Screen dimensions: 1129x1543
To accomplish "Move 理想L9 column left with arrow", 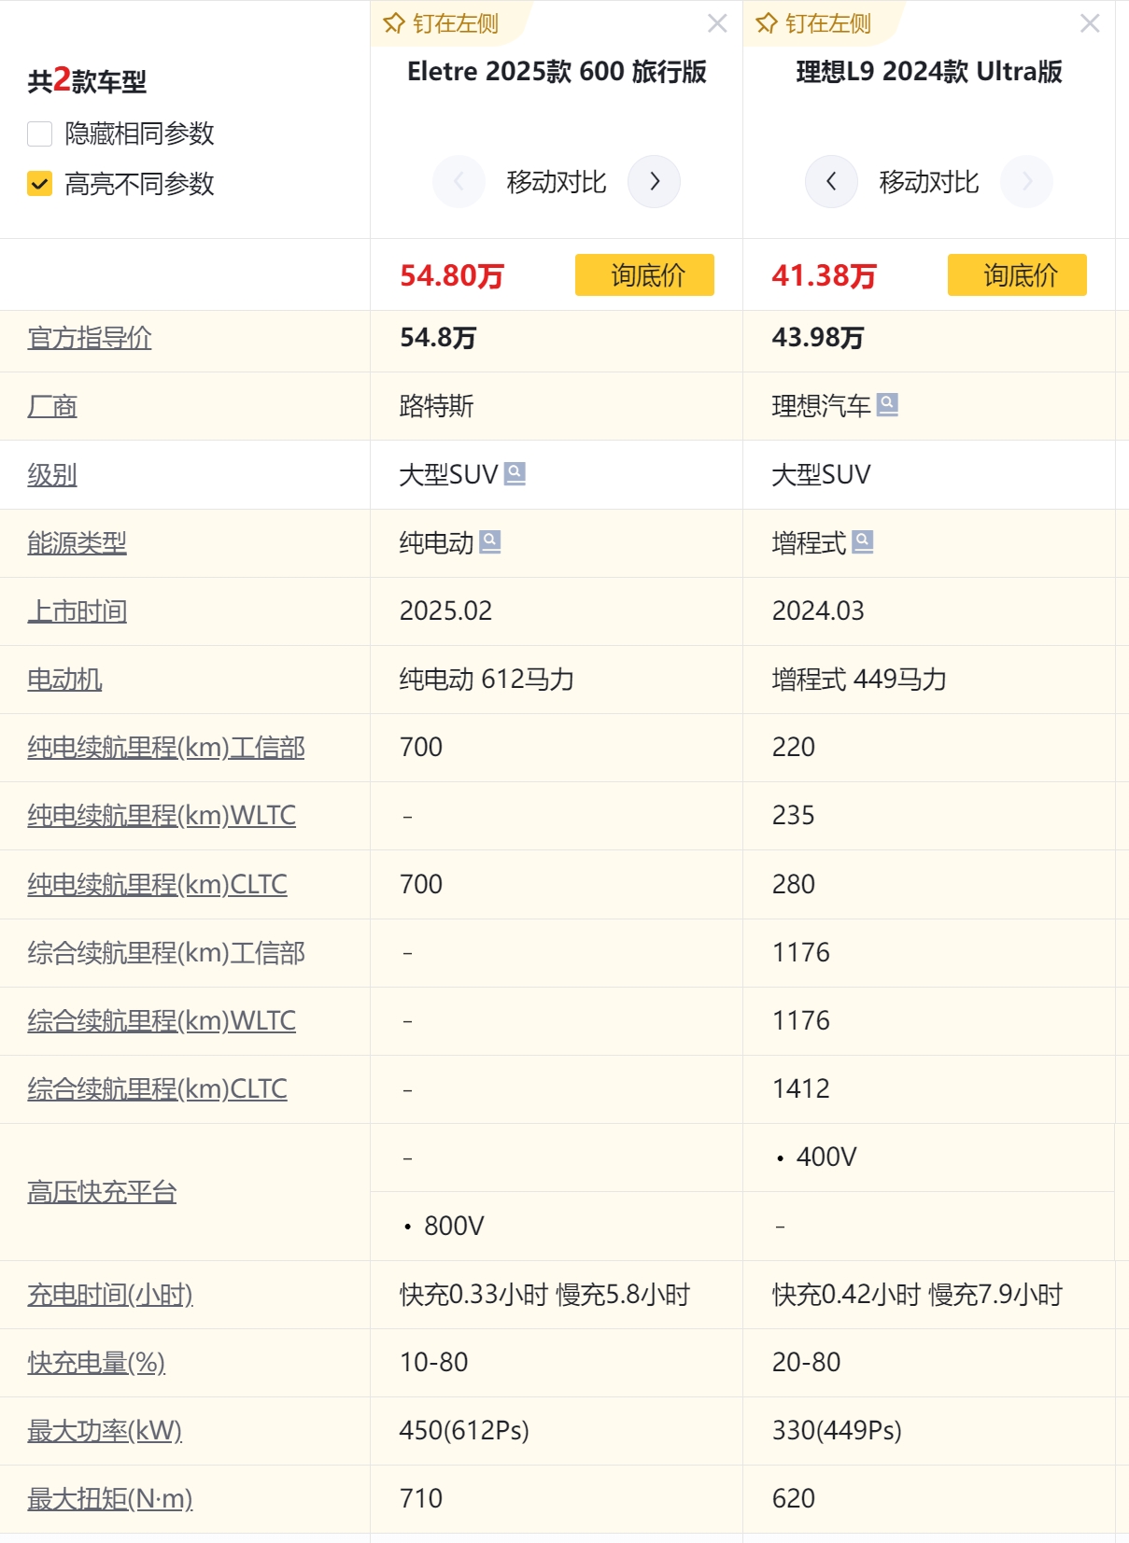I will point(831,181).
